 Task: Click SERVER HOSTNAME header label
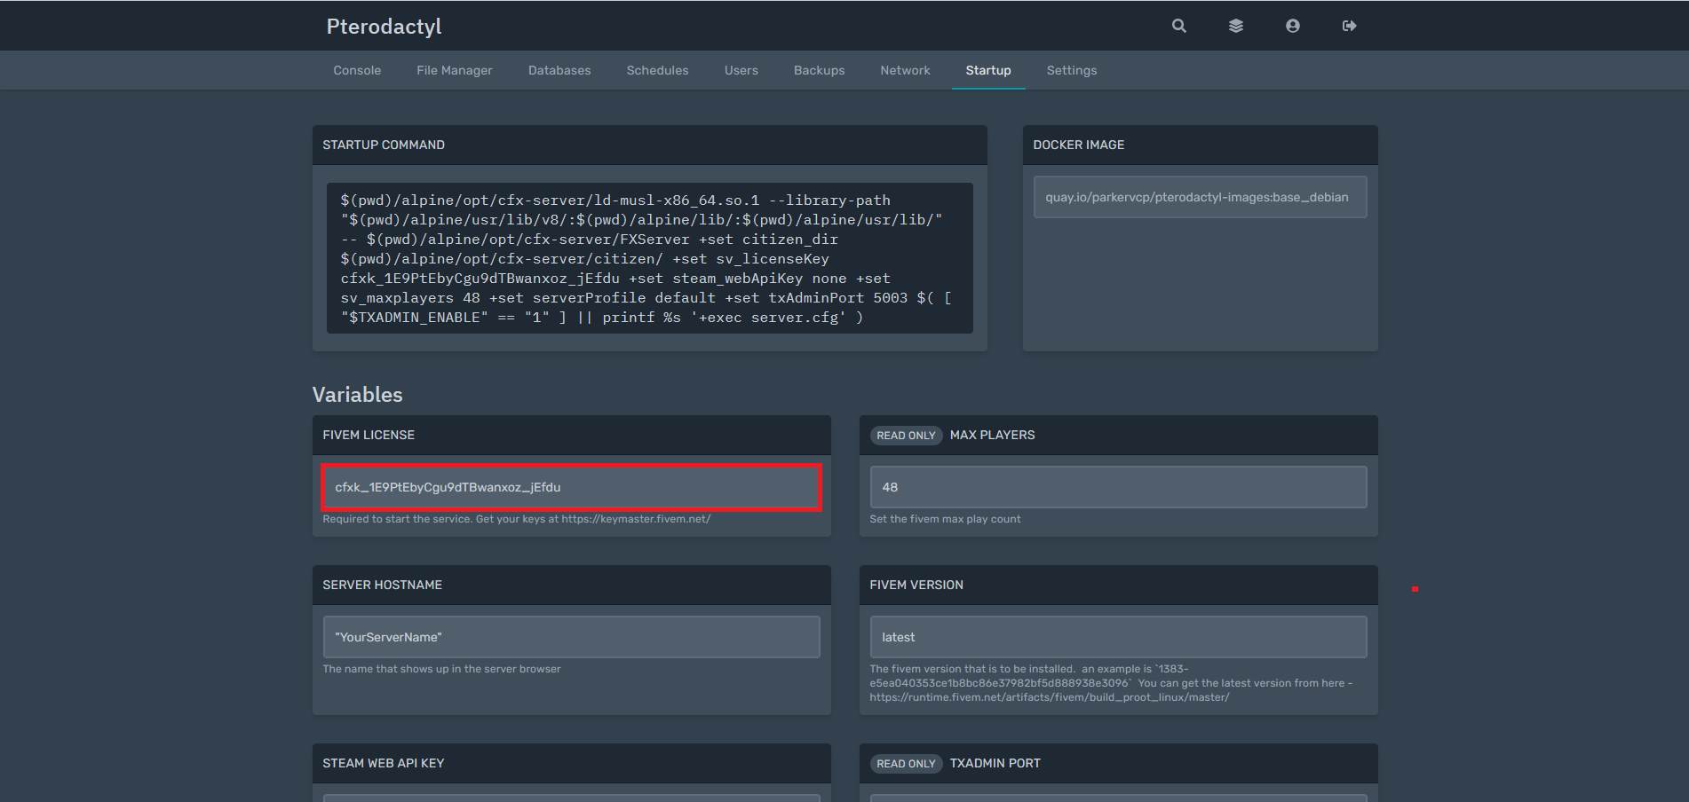pyautogui.click(x=382, y=585)
